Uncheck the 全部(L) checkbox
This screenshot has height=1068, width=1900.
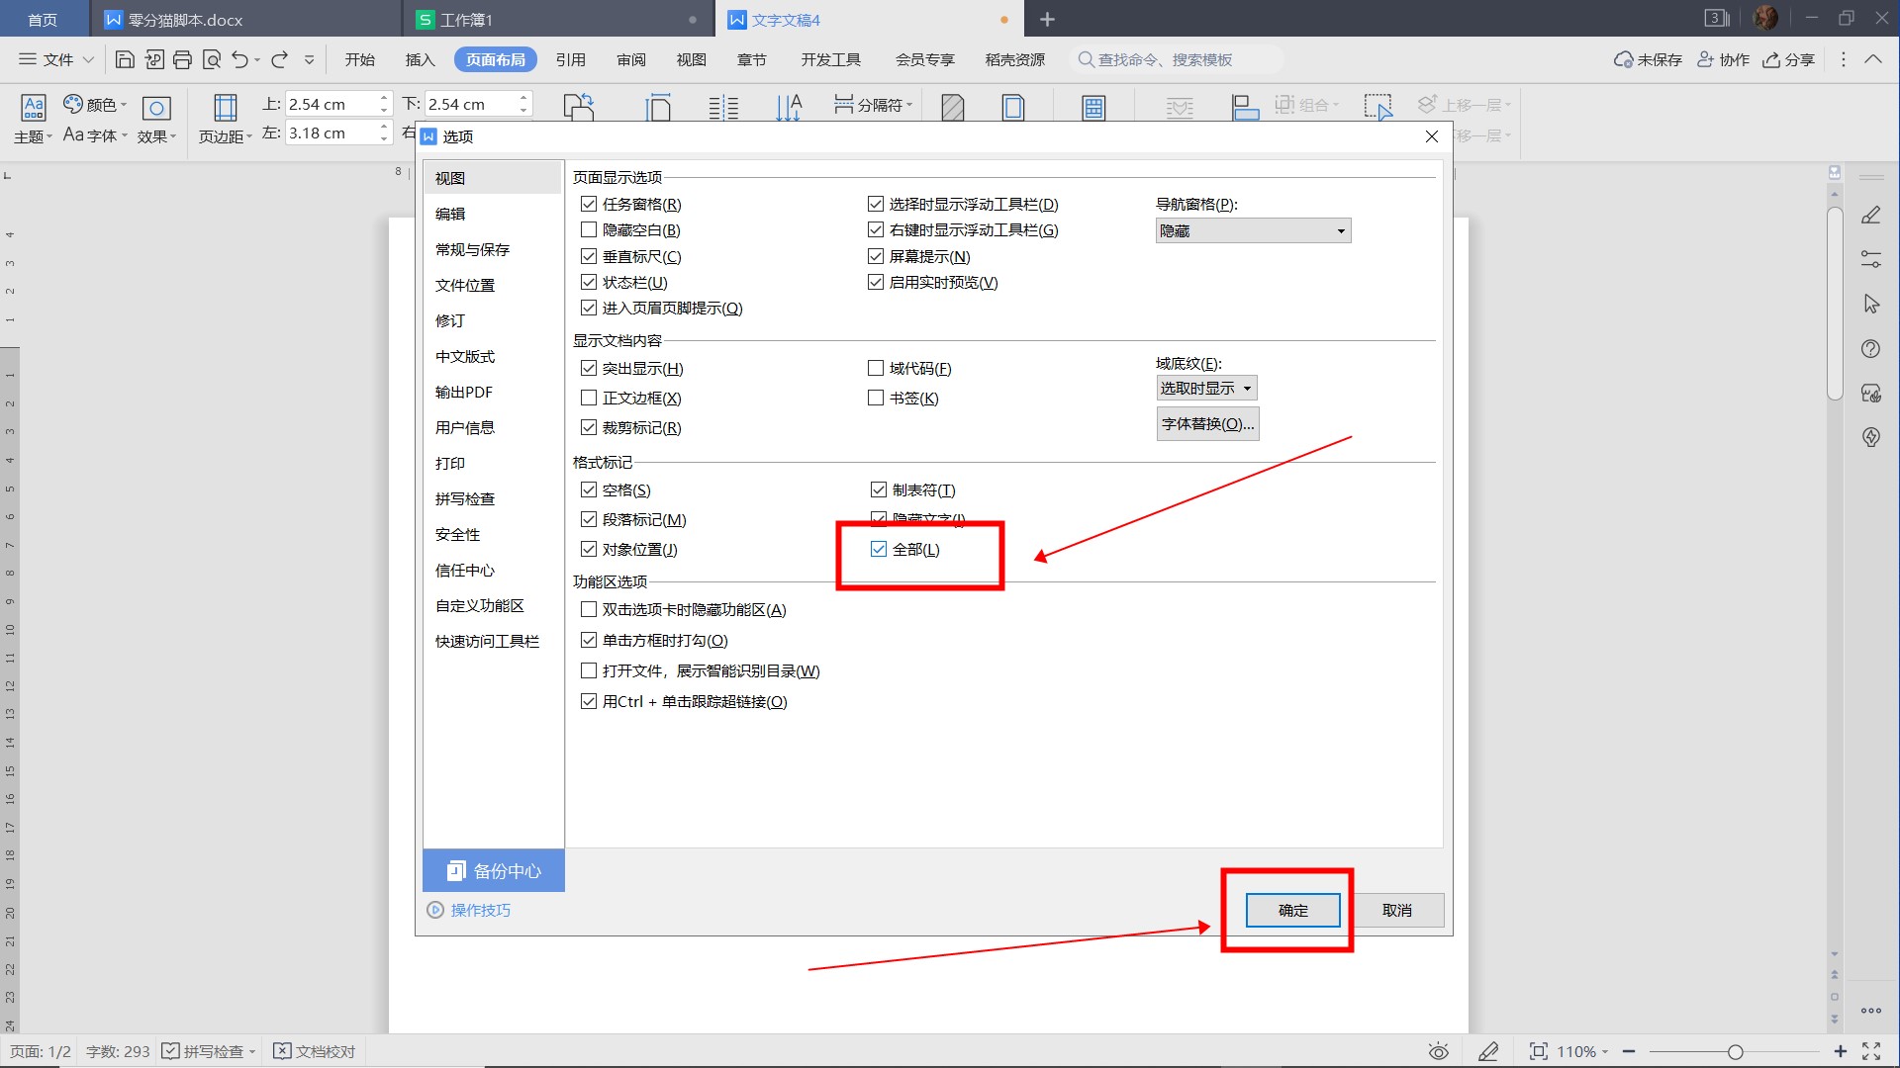coord(879,549)
